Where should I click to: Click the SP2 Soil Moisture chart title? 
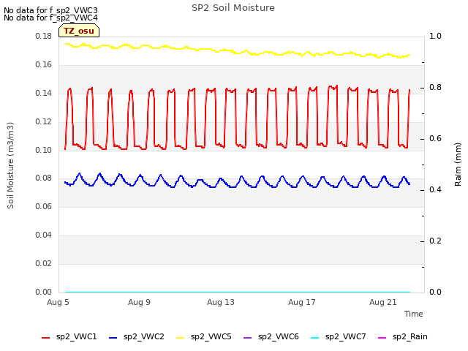click(233, 8)
